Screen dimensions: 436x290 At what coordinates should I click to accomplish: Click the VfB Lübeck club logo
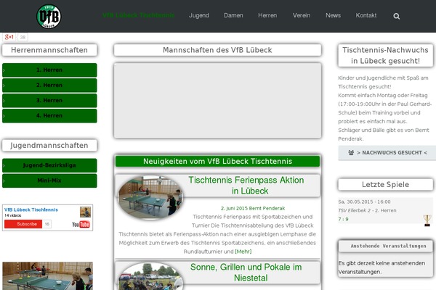[x=49, y=17]
